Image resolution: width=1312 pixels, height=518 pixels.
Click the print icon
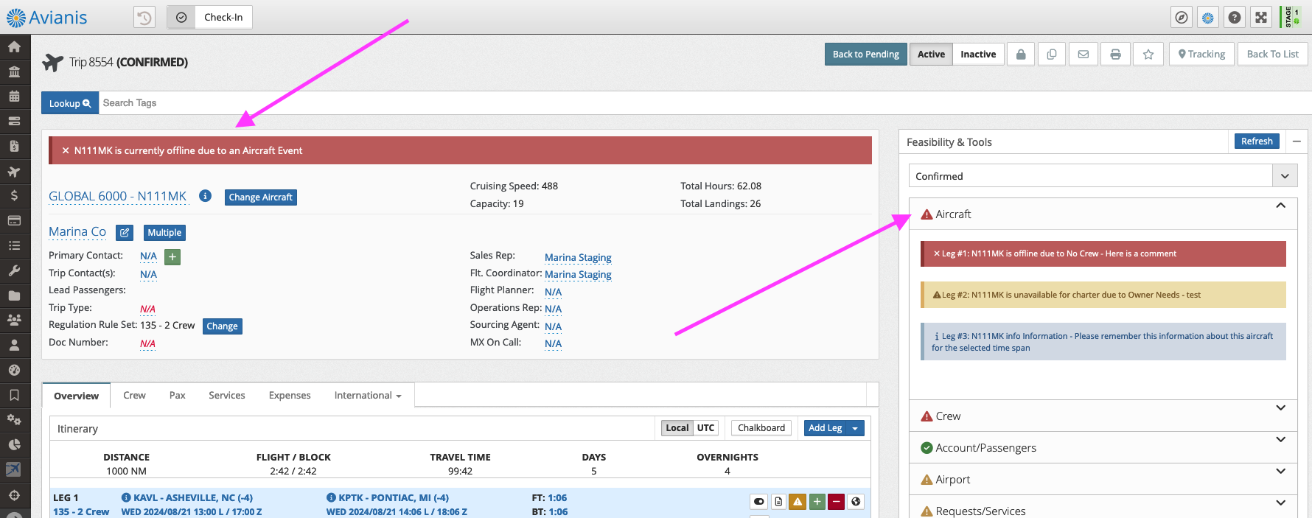(x=1115, y=54)
